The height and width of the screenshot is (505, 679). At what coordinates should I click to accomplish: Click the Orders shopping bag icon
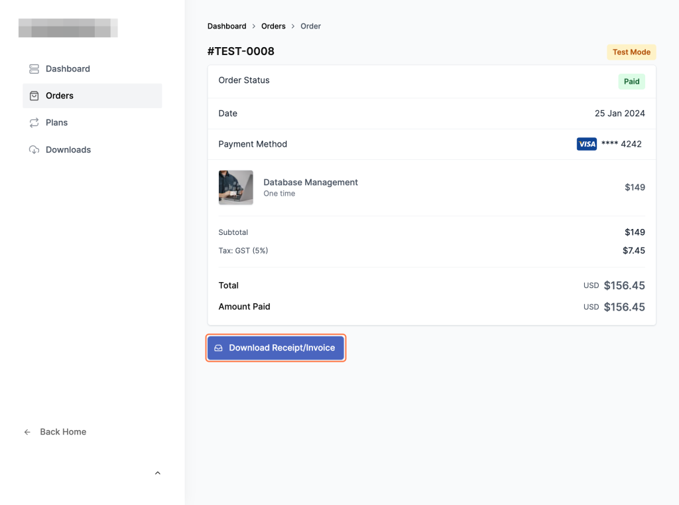[34, 96]
